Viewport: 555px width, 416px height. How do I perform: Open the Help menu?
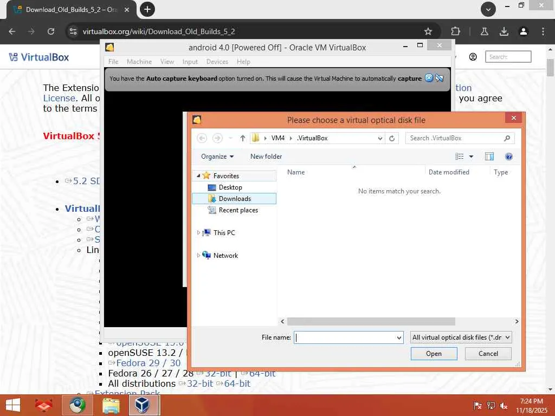(243, 62)
